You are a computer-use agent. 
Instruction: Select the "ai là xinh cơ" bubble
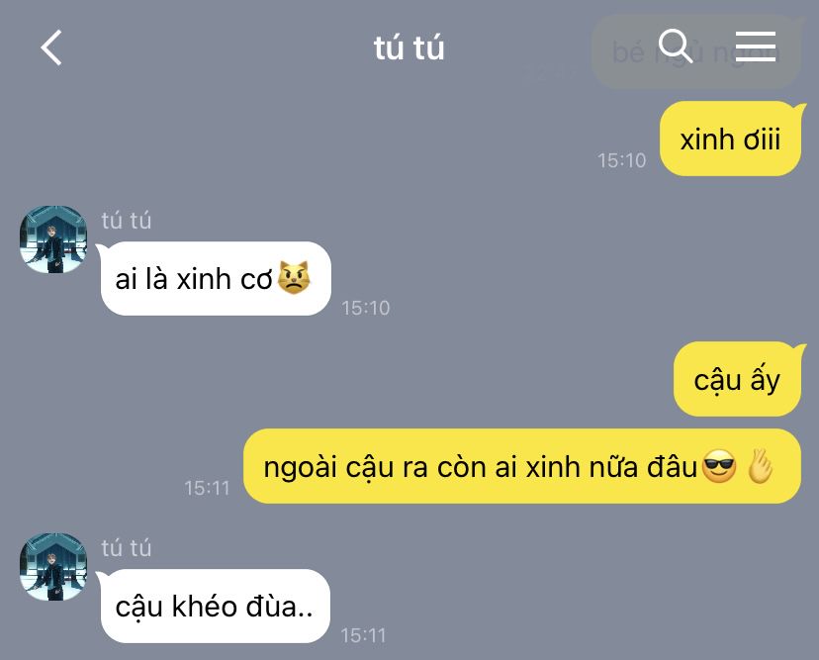click(x=216, y=278)
